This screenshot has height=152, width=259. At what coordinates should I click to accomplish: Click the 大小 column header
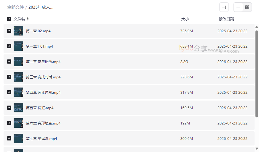[185, 19]
